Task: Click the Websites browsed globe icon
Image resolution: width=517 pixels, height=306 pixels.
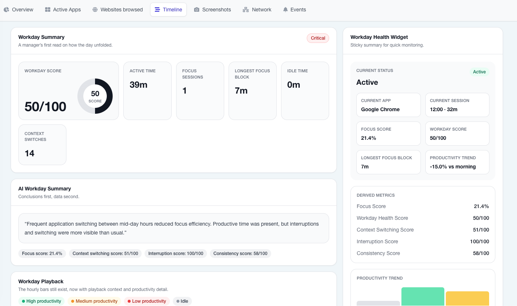Action: coord(95,10)
